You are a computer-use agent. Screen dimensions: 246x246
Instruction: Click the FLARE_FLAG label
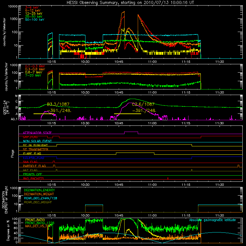(x=32, y=153)
